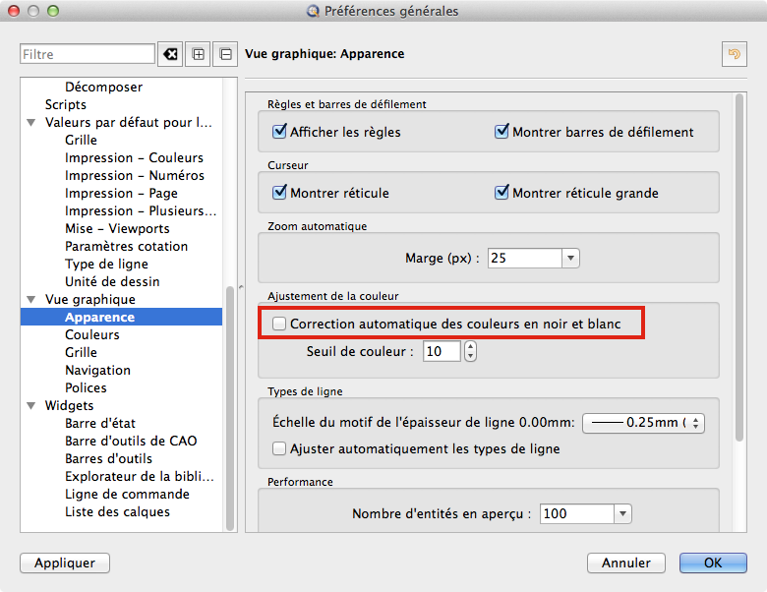Image resolution: width=767 pixels, height=592 pixels.
Task: Confirm with the OK button
Action: [713, 563]
